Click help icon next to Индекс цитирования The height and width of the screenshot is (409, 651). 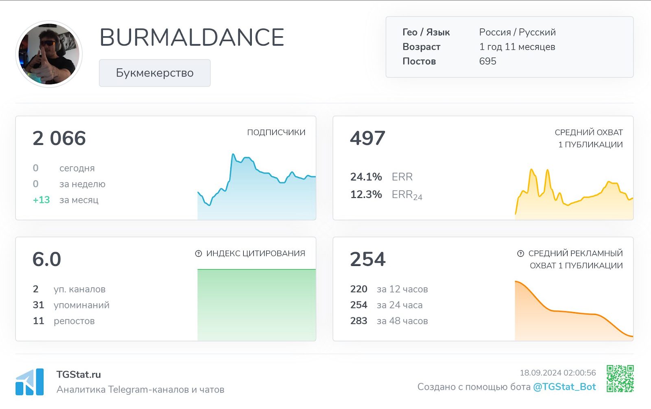[199, 253]
